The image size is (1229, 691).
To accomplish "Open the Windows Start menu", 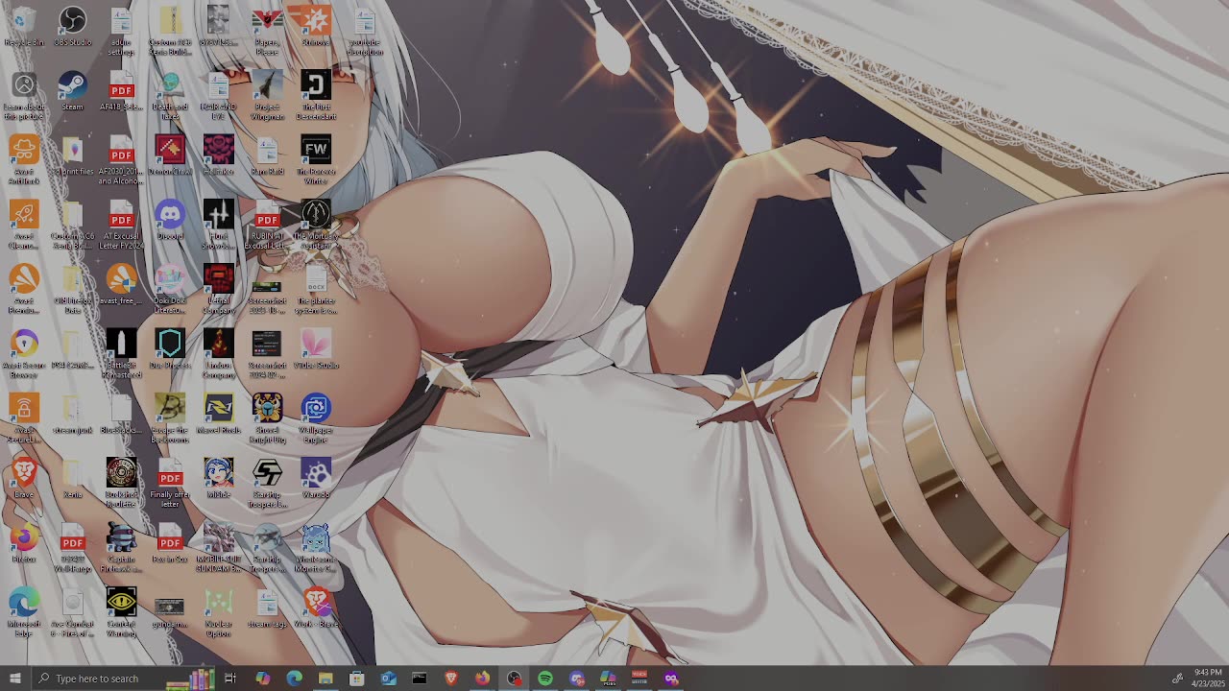I will click(x=14, y=679).
